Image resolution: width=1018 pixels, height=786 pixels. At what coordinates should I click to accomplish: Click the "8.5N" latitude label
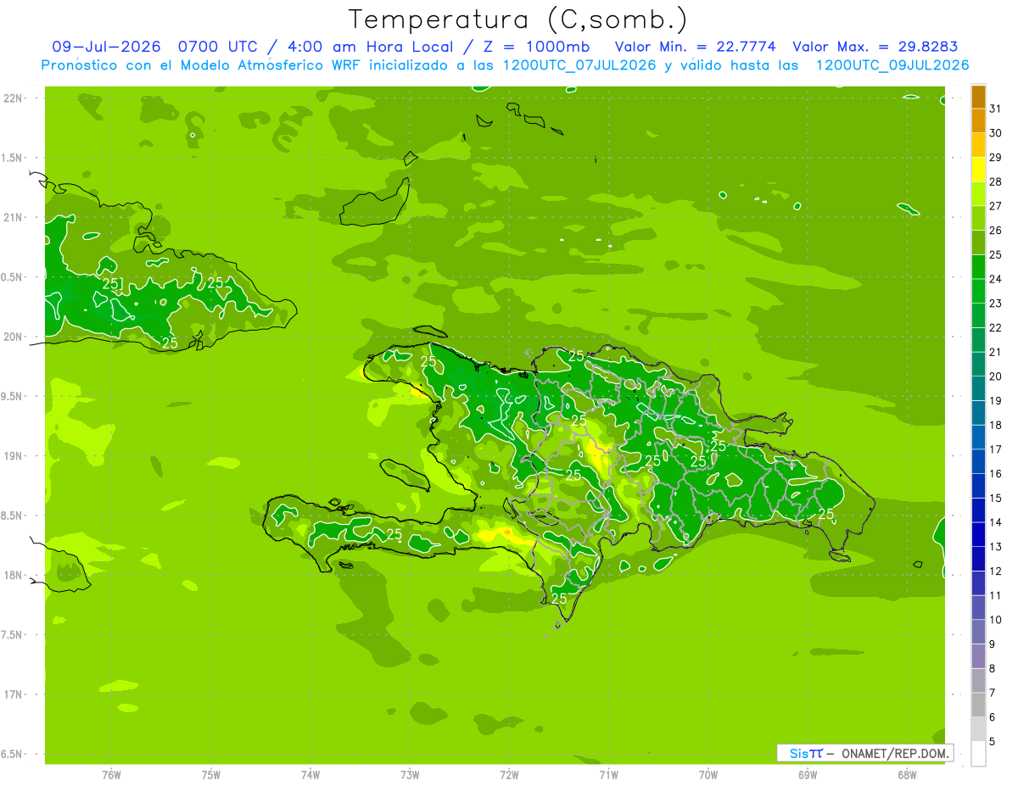pos(12,516)
